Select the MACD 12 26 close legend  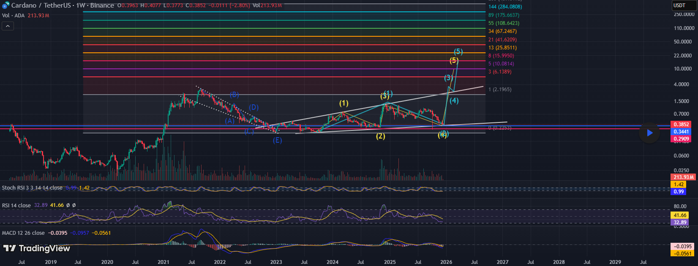click(23, 233)
